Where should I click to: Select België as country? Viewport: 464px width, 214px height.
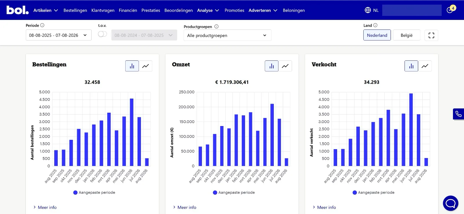point(407,35)
